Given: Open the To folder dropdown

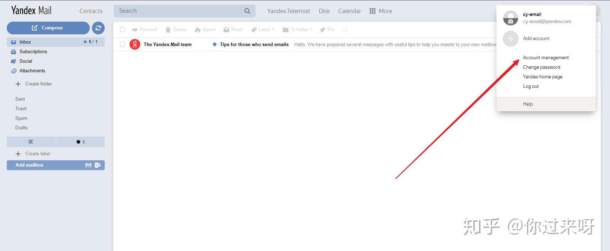Looking at the screenshot, I should (297, 30).
